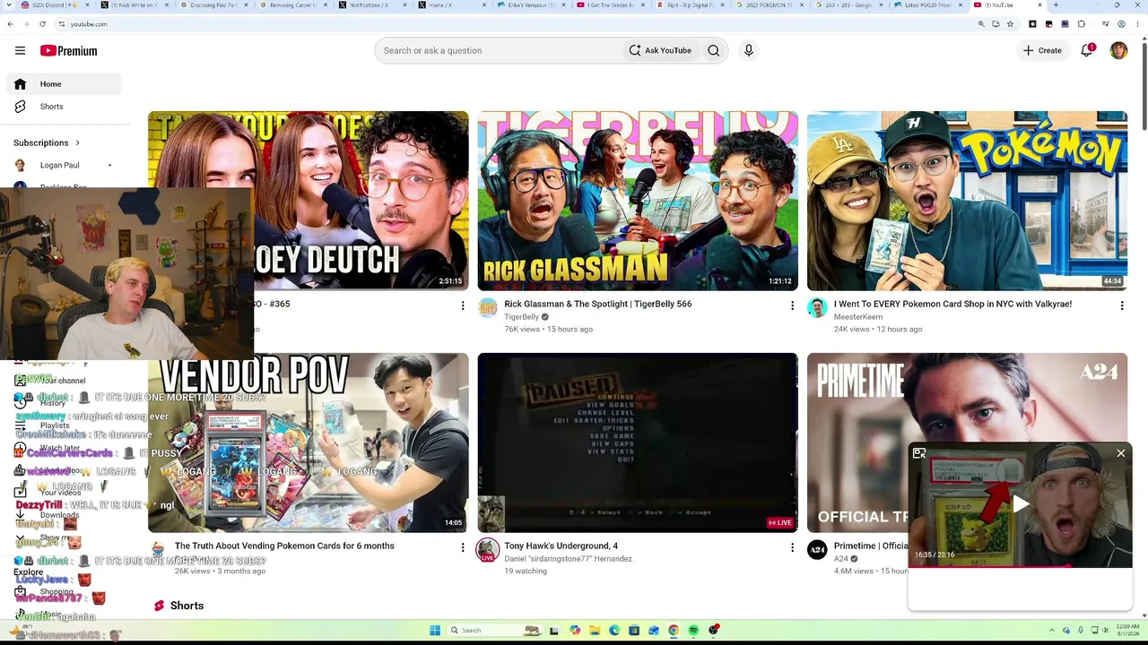Open options for the #365 podcast video
The height and width of the screenshot is (645, 1148).
click(463, 306)
